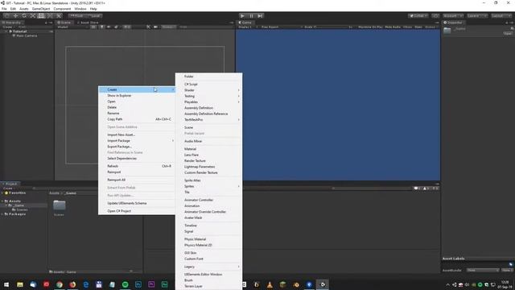Open VLC media player from the taskbar

(270, 284)
